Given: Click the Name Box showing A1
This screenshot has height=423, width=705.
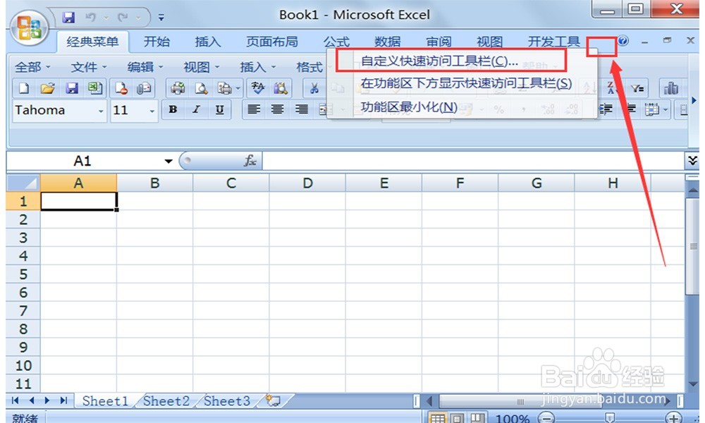Looking at the screenshot, I should [82, 161].
